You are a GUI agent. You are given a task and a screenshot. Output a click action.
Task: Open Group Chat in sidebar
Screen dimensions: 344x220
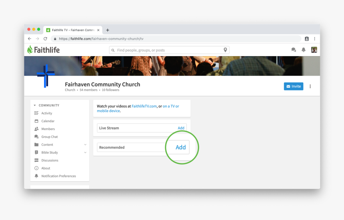[x=50, y=137]
